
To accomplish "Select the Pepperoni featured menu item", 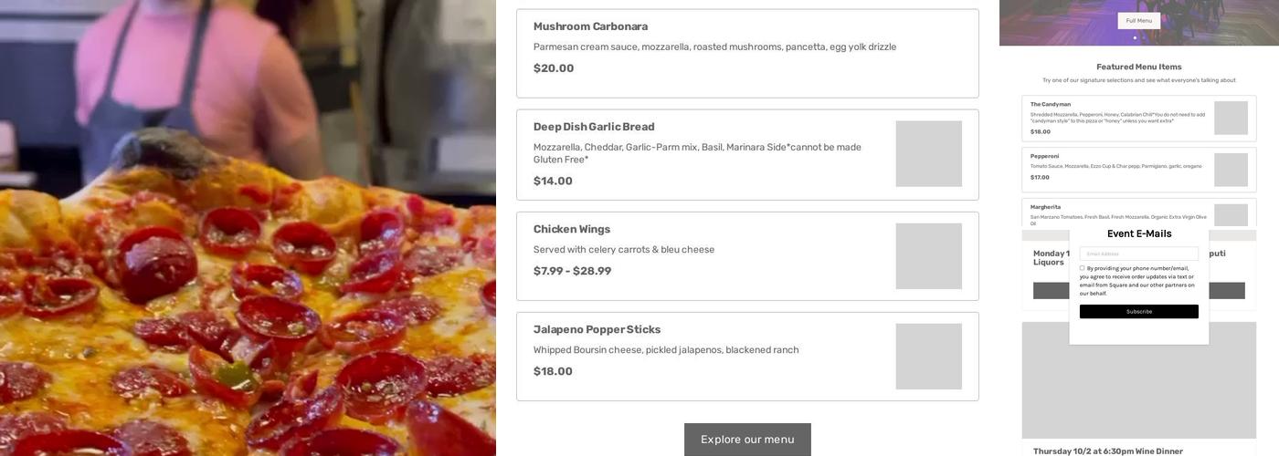I will pyautogui.click(x=1045, y=156).
